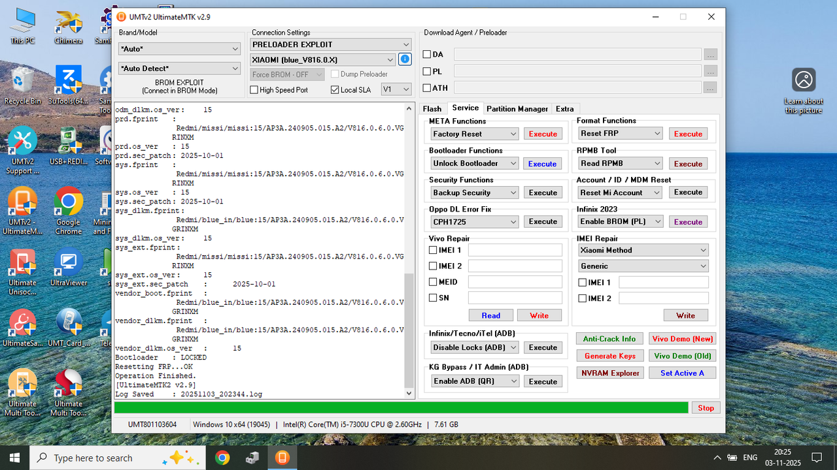Change the IMEI Repair method from Xiaomi Method
The height and width of the screenshot is (470, 837).
tap(643, 250)
